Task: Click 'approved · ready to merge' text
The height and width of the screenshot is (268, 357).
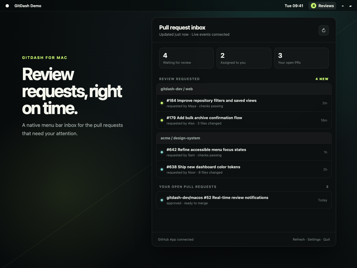Action: pos(187,203)
